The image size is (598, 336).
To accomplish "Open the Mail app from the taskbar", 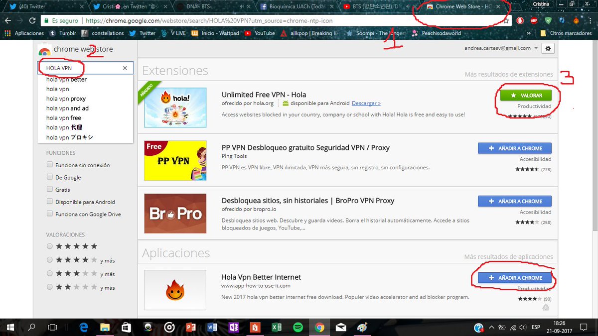I will click(341, 327).
